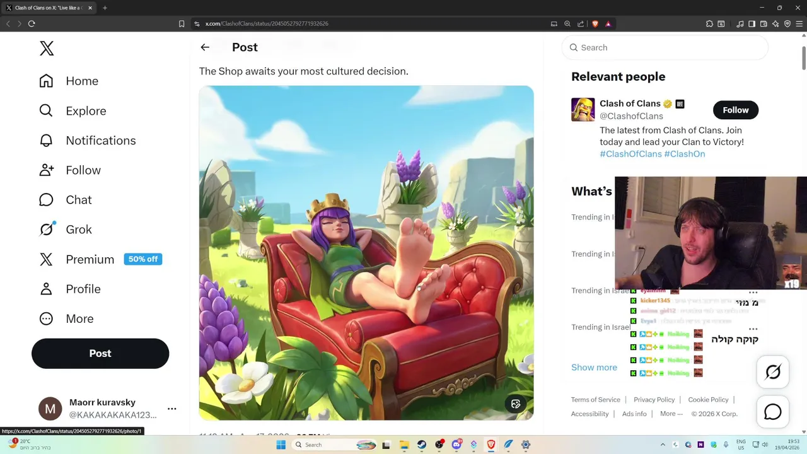Open the floating chat messages button
The width and height of the screenshot is (807, 454).
click(x=773, y=412)
